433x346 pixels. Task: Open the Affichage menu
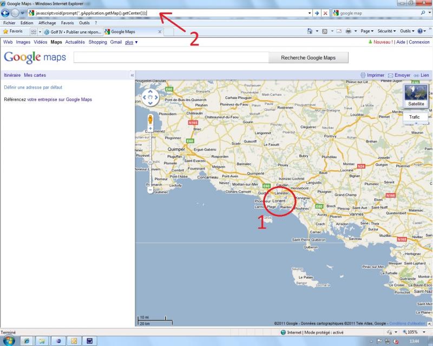(x=47, y=23)
